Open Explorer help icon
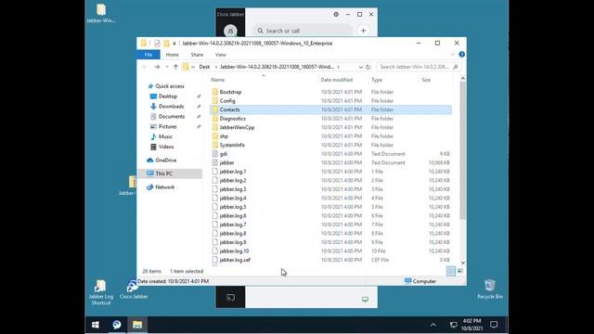The width and height of the screenshot is (594, 334). (462, 55)
